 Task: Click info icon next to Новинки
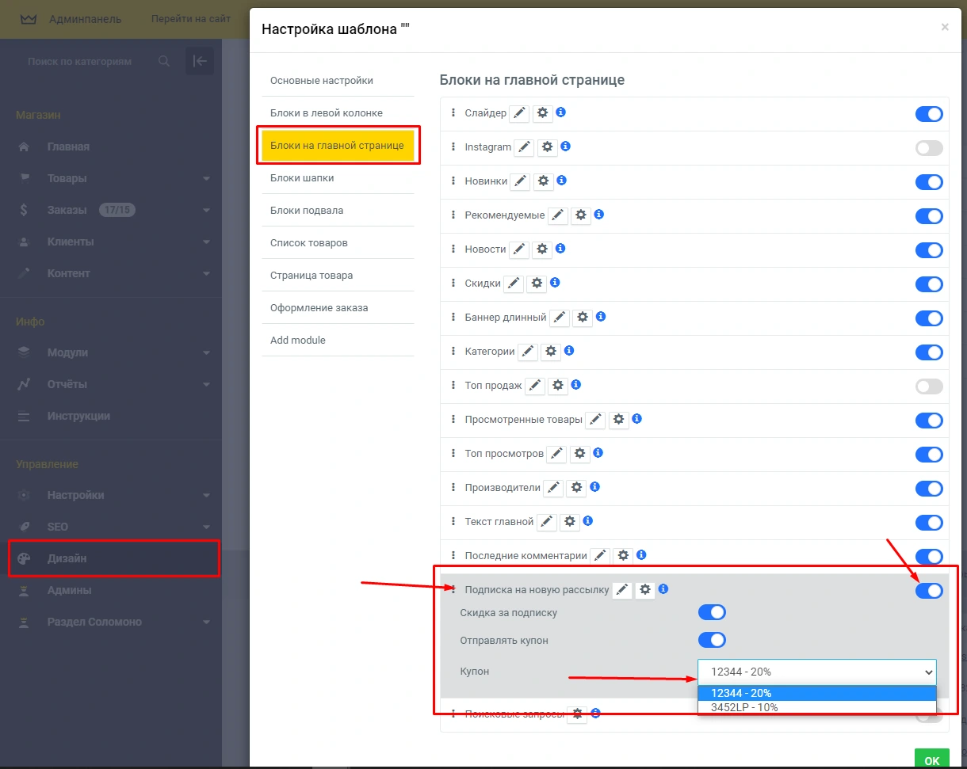[x=561, y=181]
